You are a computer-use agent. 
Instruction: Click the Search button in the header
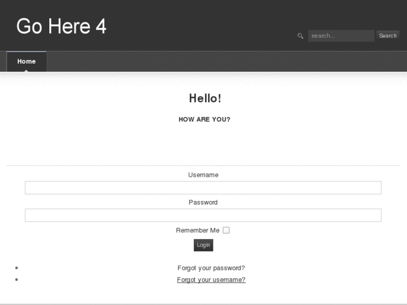pyautogui.click(x=388, y=36)
